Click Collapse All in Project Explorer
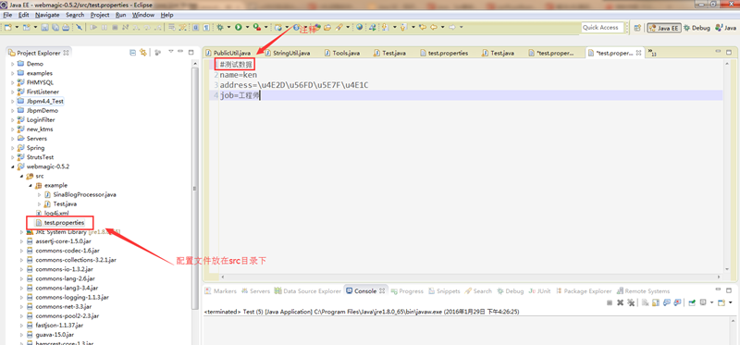The image size is (740, 345). click(x=132, y=53)
